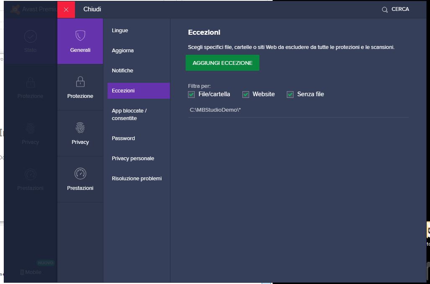Select the Eccezioni menu item
This screenshot has height=284, width=430.
123,91
